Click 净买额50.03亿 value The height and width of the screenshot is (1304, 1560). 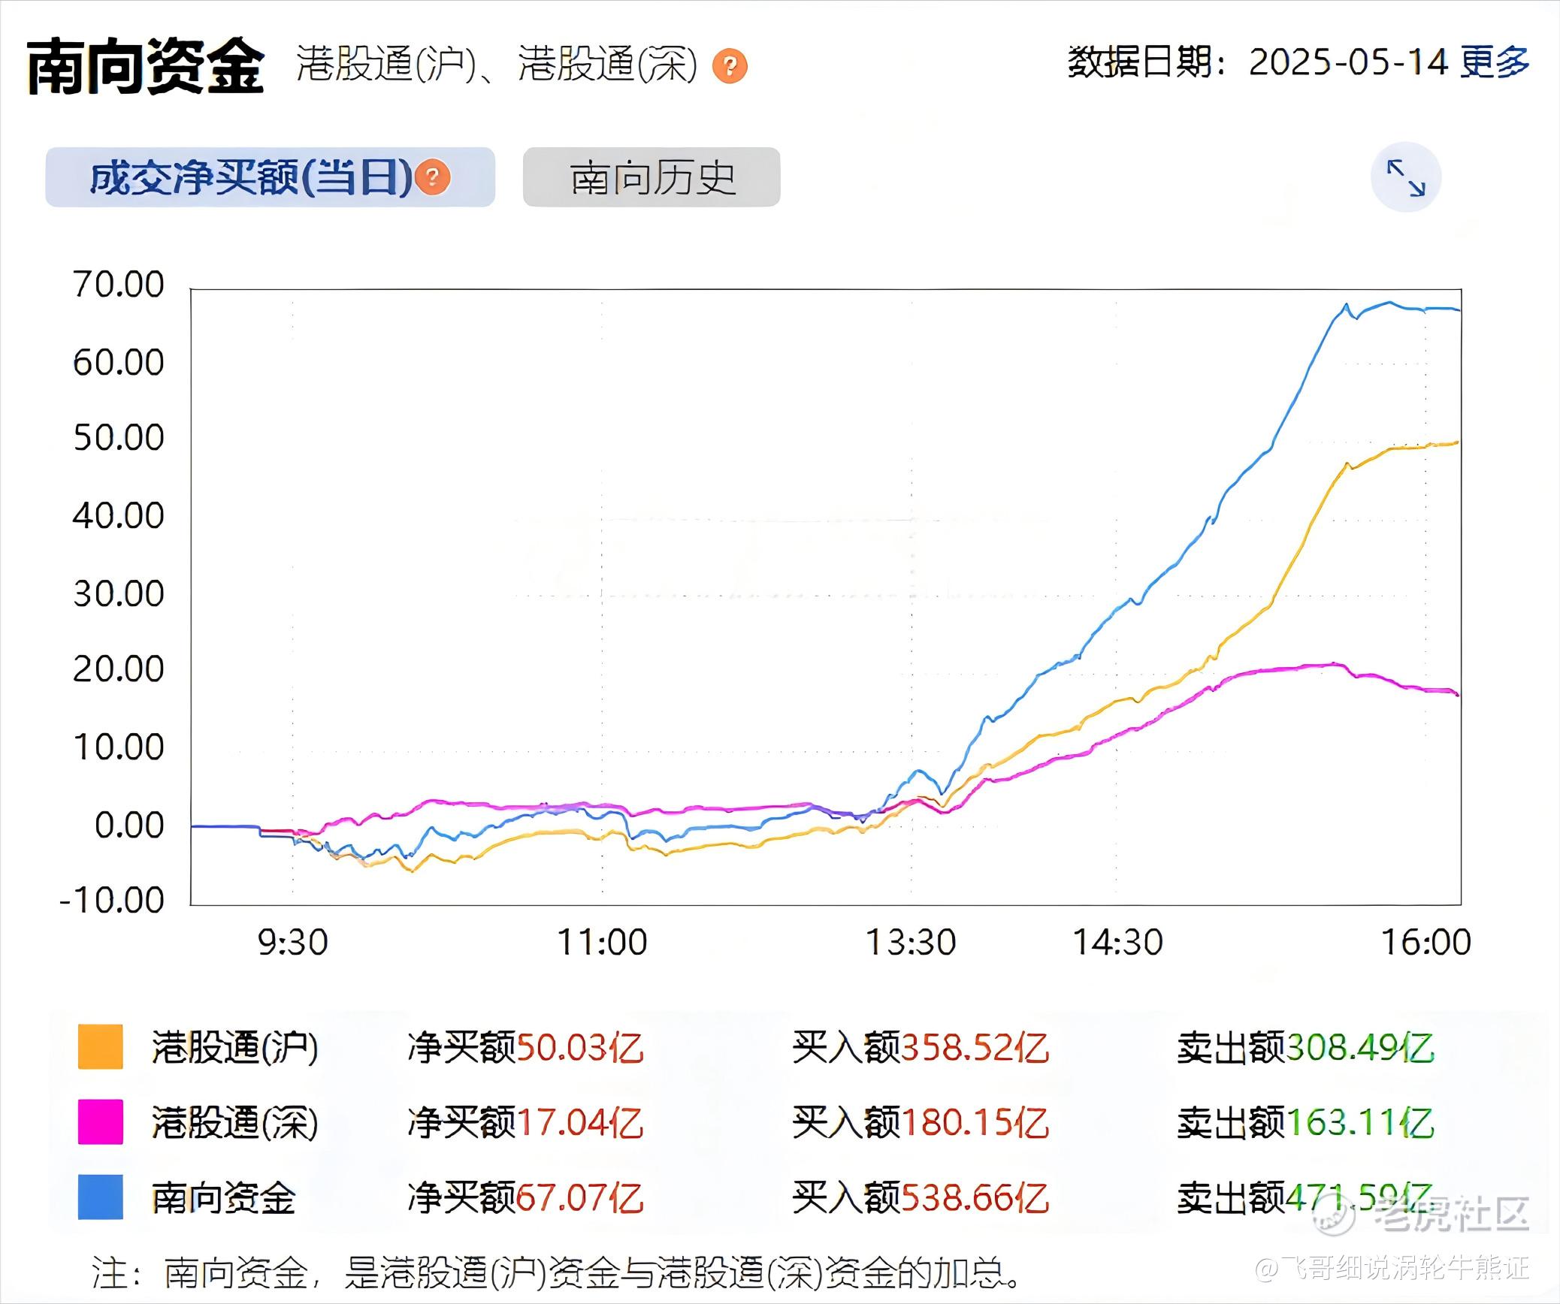click(525, 1047)
